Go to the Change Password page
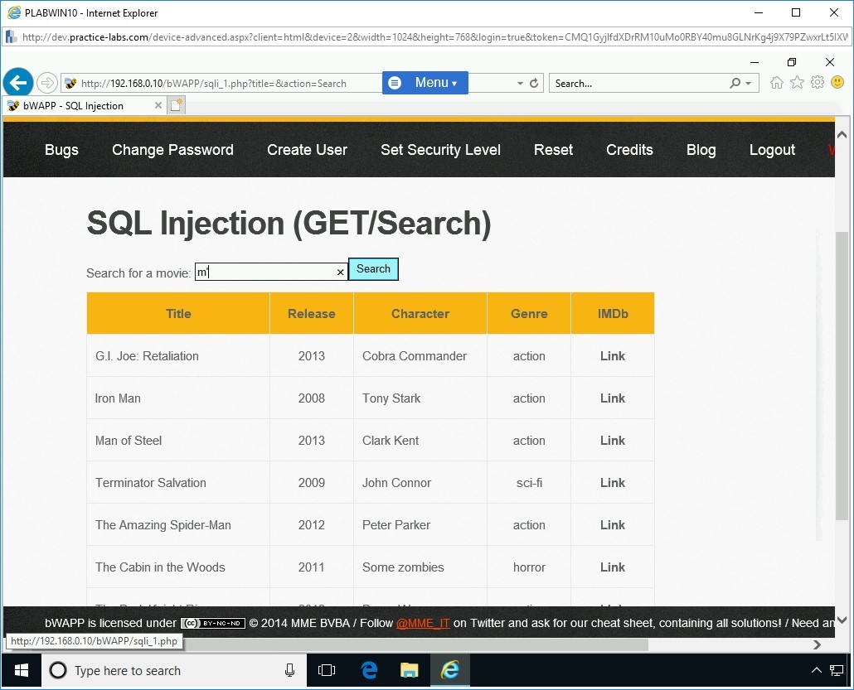The image size is (854, 690). (x=172, y=150)
